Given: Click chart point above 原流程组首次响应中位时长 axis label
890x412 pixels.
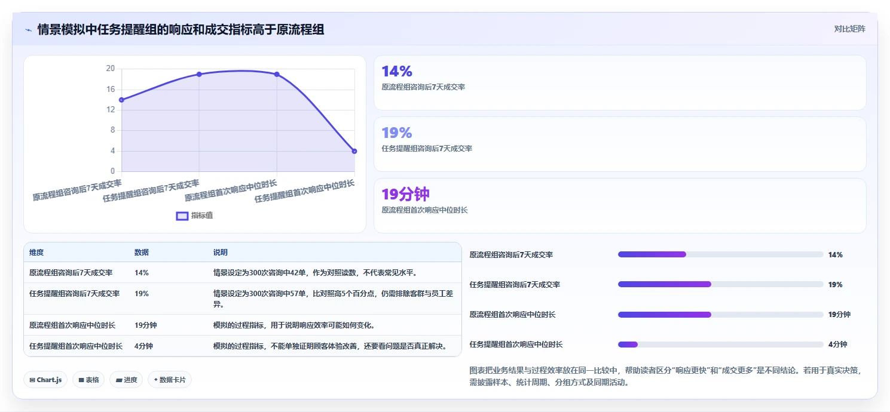Looking at the screenshot, I should pyautogui.click(x=277, y=74).
